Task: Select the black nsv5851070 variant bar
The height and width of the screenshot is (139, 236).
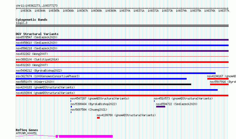Action: coord(103,84)
